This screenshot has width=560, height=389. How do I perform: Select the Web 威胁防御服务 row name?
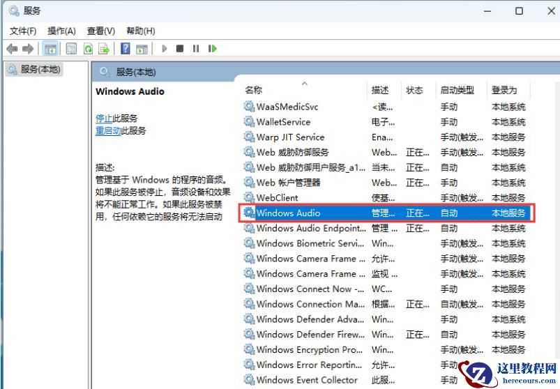click(x=292, y=153)
